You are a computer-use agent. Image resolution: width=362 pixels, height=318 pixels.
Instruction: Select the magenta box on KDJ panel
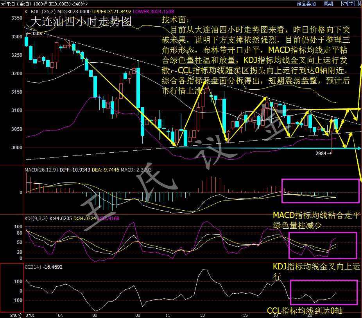[x=323, y=245]
